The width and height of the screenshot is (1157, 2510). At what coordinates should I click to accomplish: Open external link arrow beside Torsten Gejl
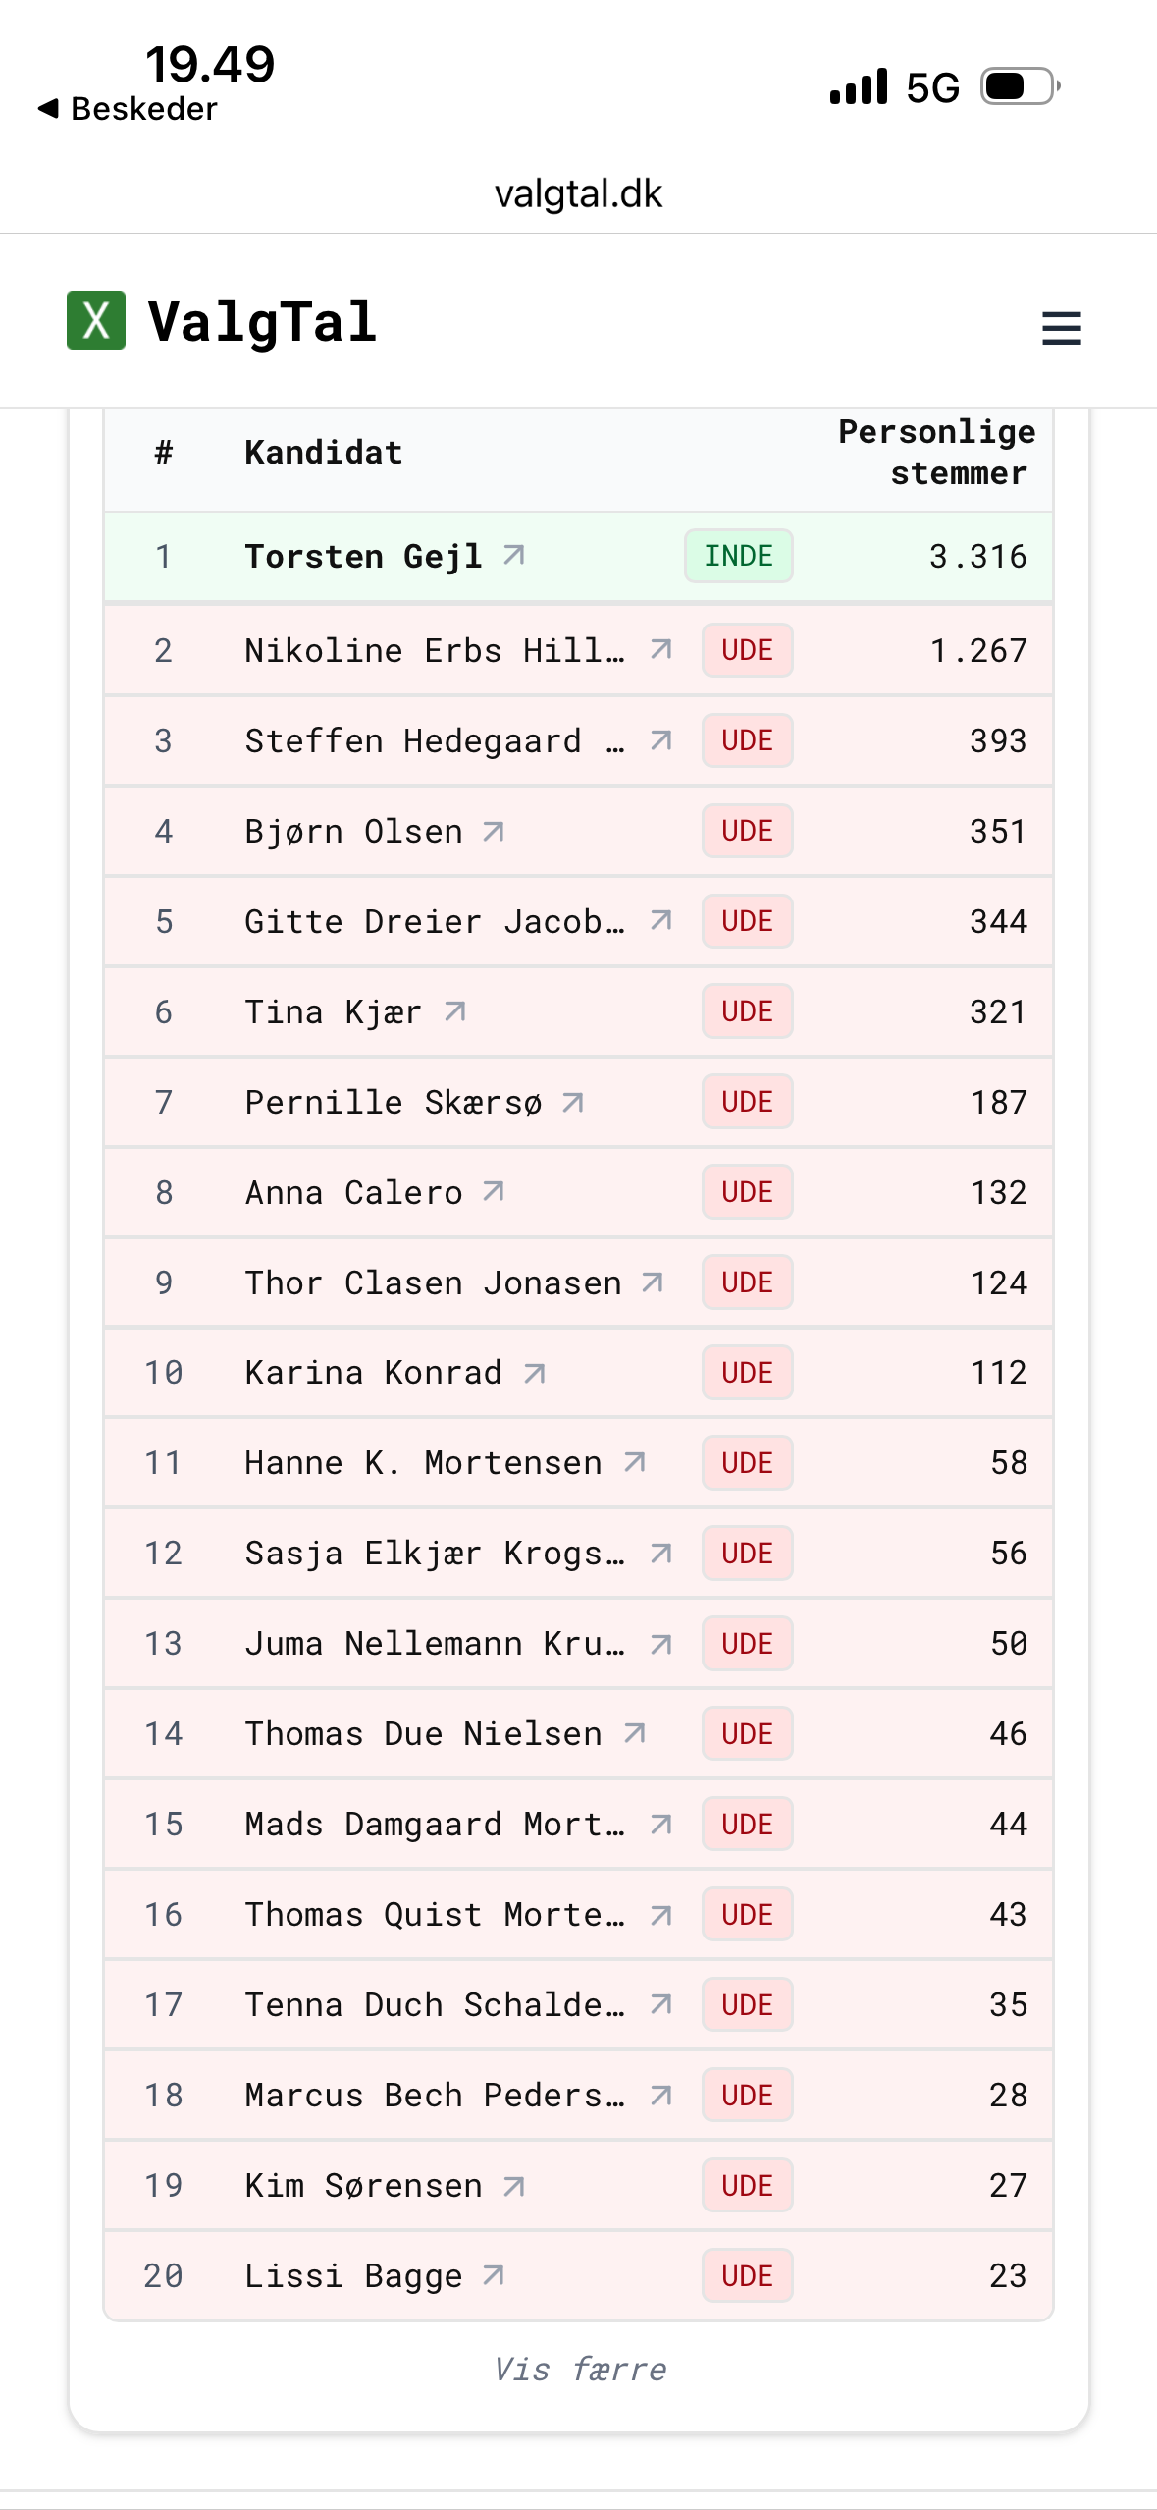[x=514, y=556]
